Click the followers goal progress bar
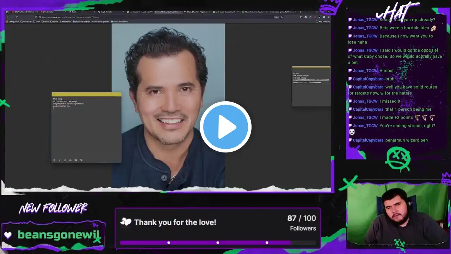Screen dimensions: 451x254 coord(217,243)
